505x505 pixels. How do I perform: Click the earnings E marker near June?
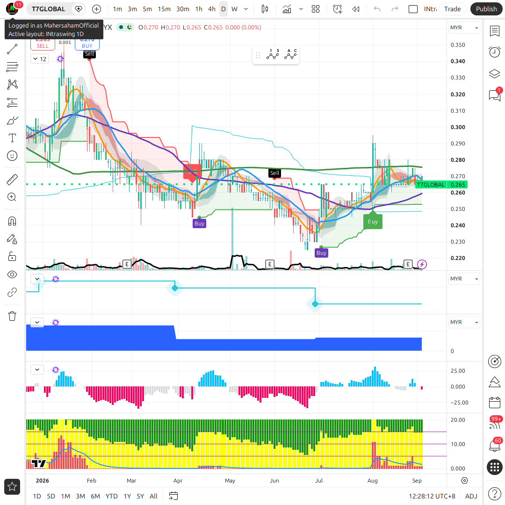(270, 264)
